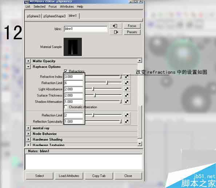This screenshot has height=188, width=216.
Task: Click the Light Absorbance value field
Action: pyautogui.click(x=74, y=89)
